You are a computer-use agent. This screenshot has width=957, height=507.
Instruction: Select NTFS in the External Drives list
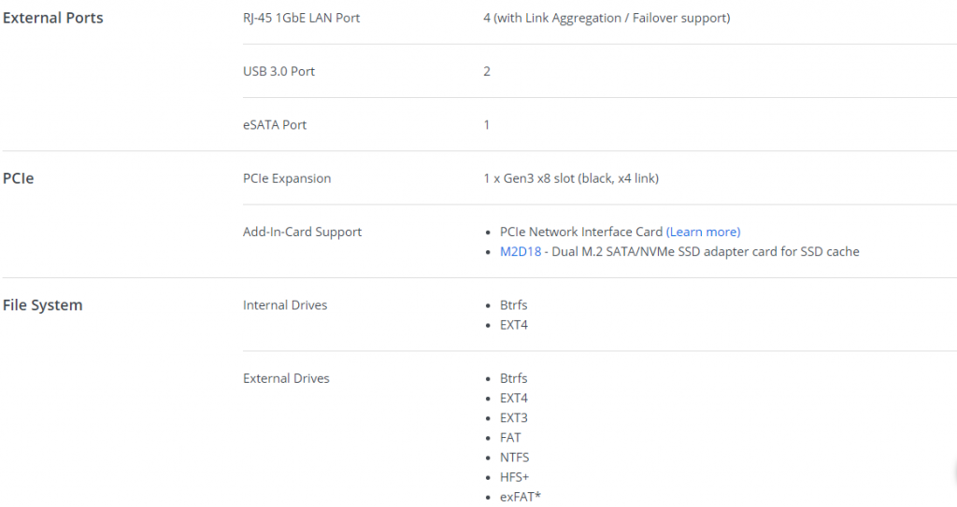(x=515, y=457)
